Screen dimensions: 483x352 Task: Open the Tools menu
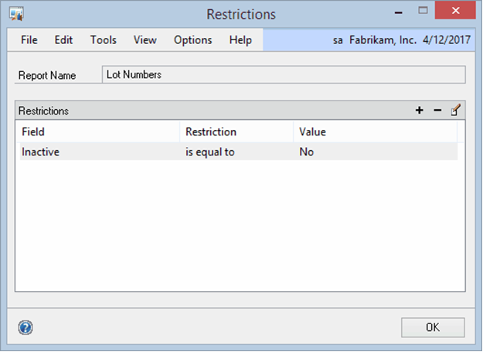[x=104, y=40]
